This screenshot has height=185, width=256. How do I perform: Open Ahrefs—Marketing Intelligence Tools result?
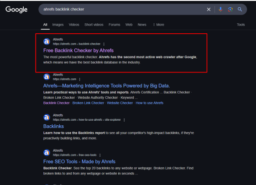tap(107, 86)
